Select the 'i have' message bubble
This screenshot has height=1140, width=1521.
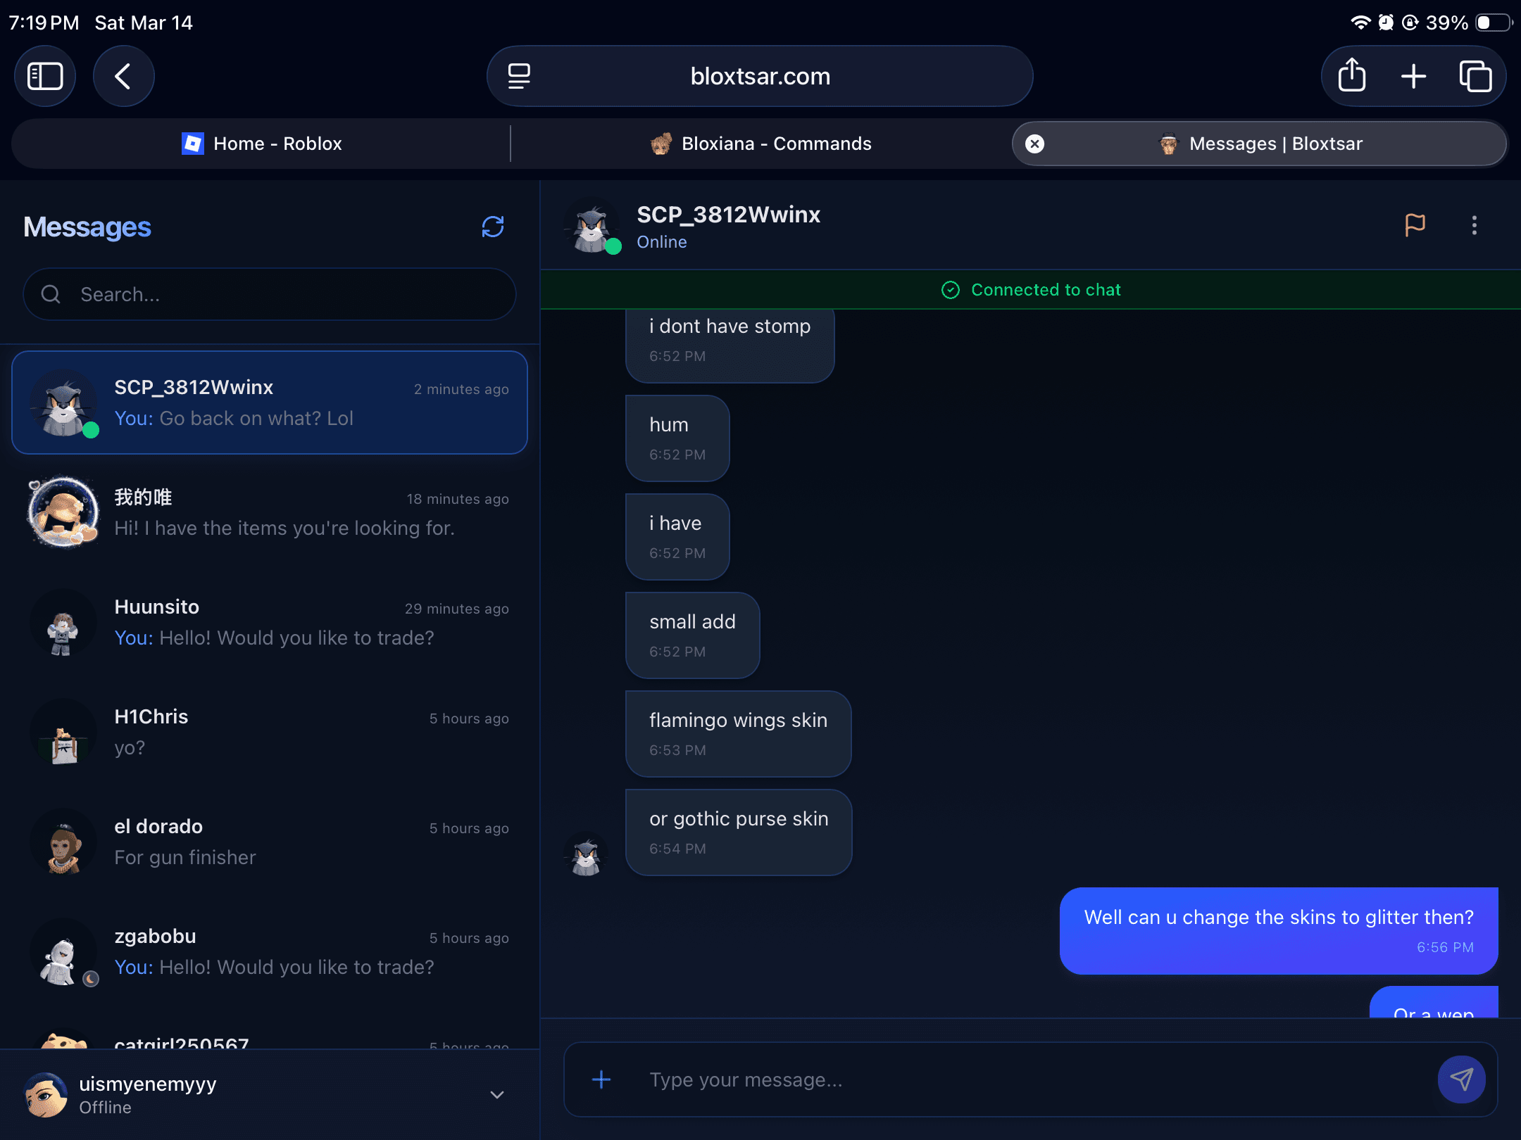tap(677, 537)
